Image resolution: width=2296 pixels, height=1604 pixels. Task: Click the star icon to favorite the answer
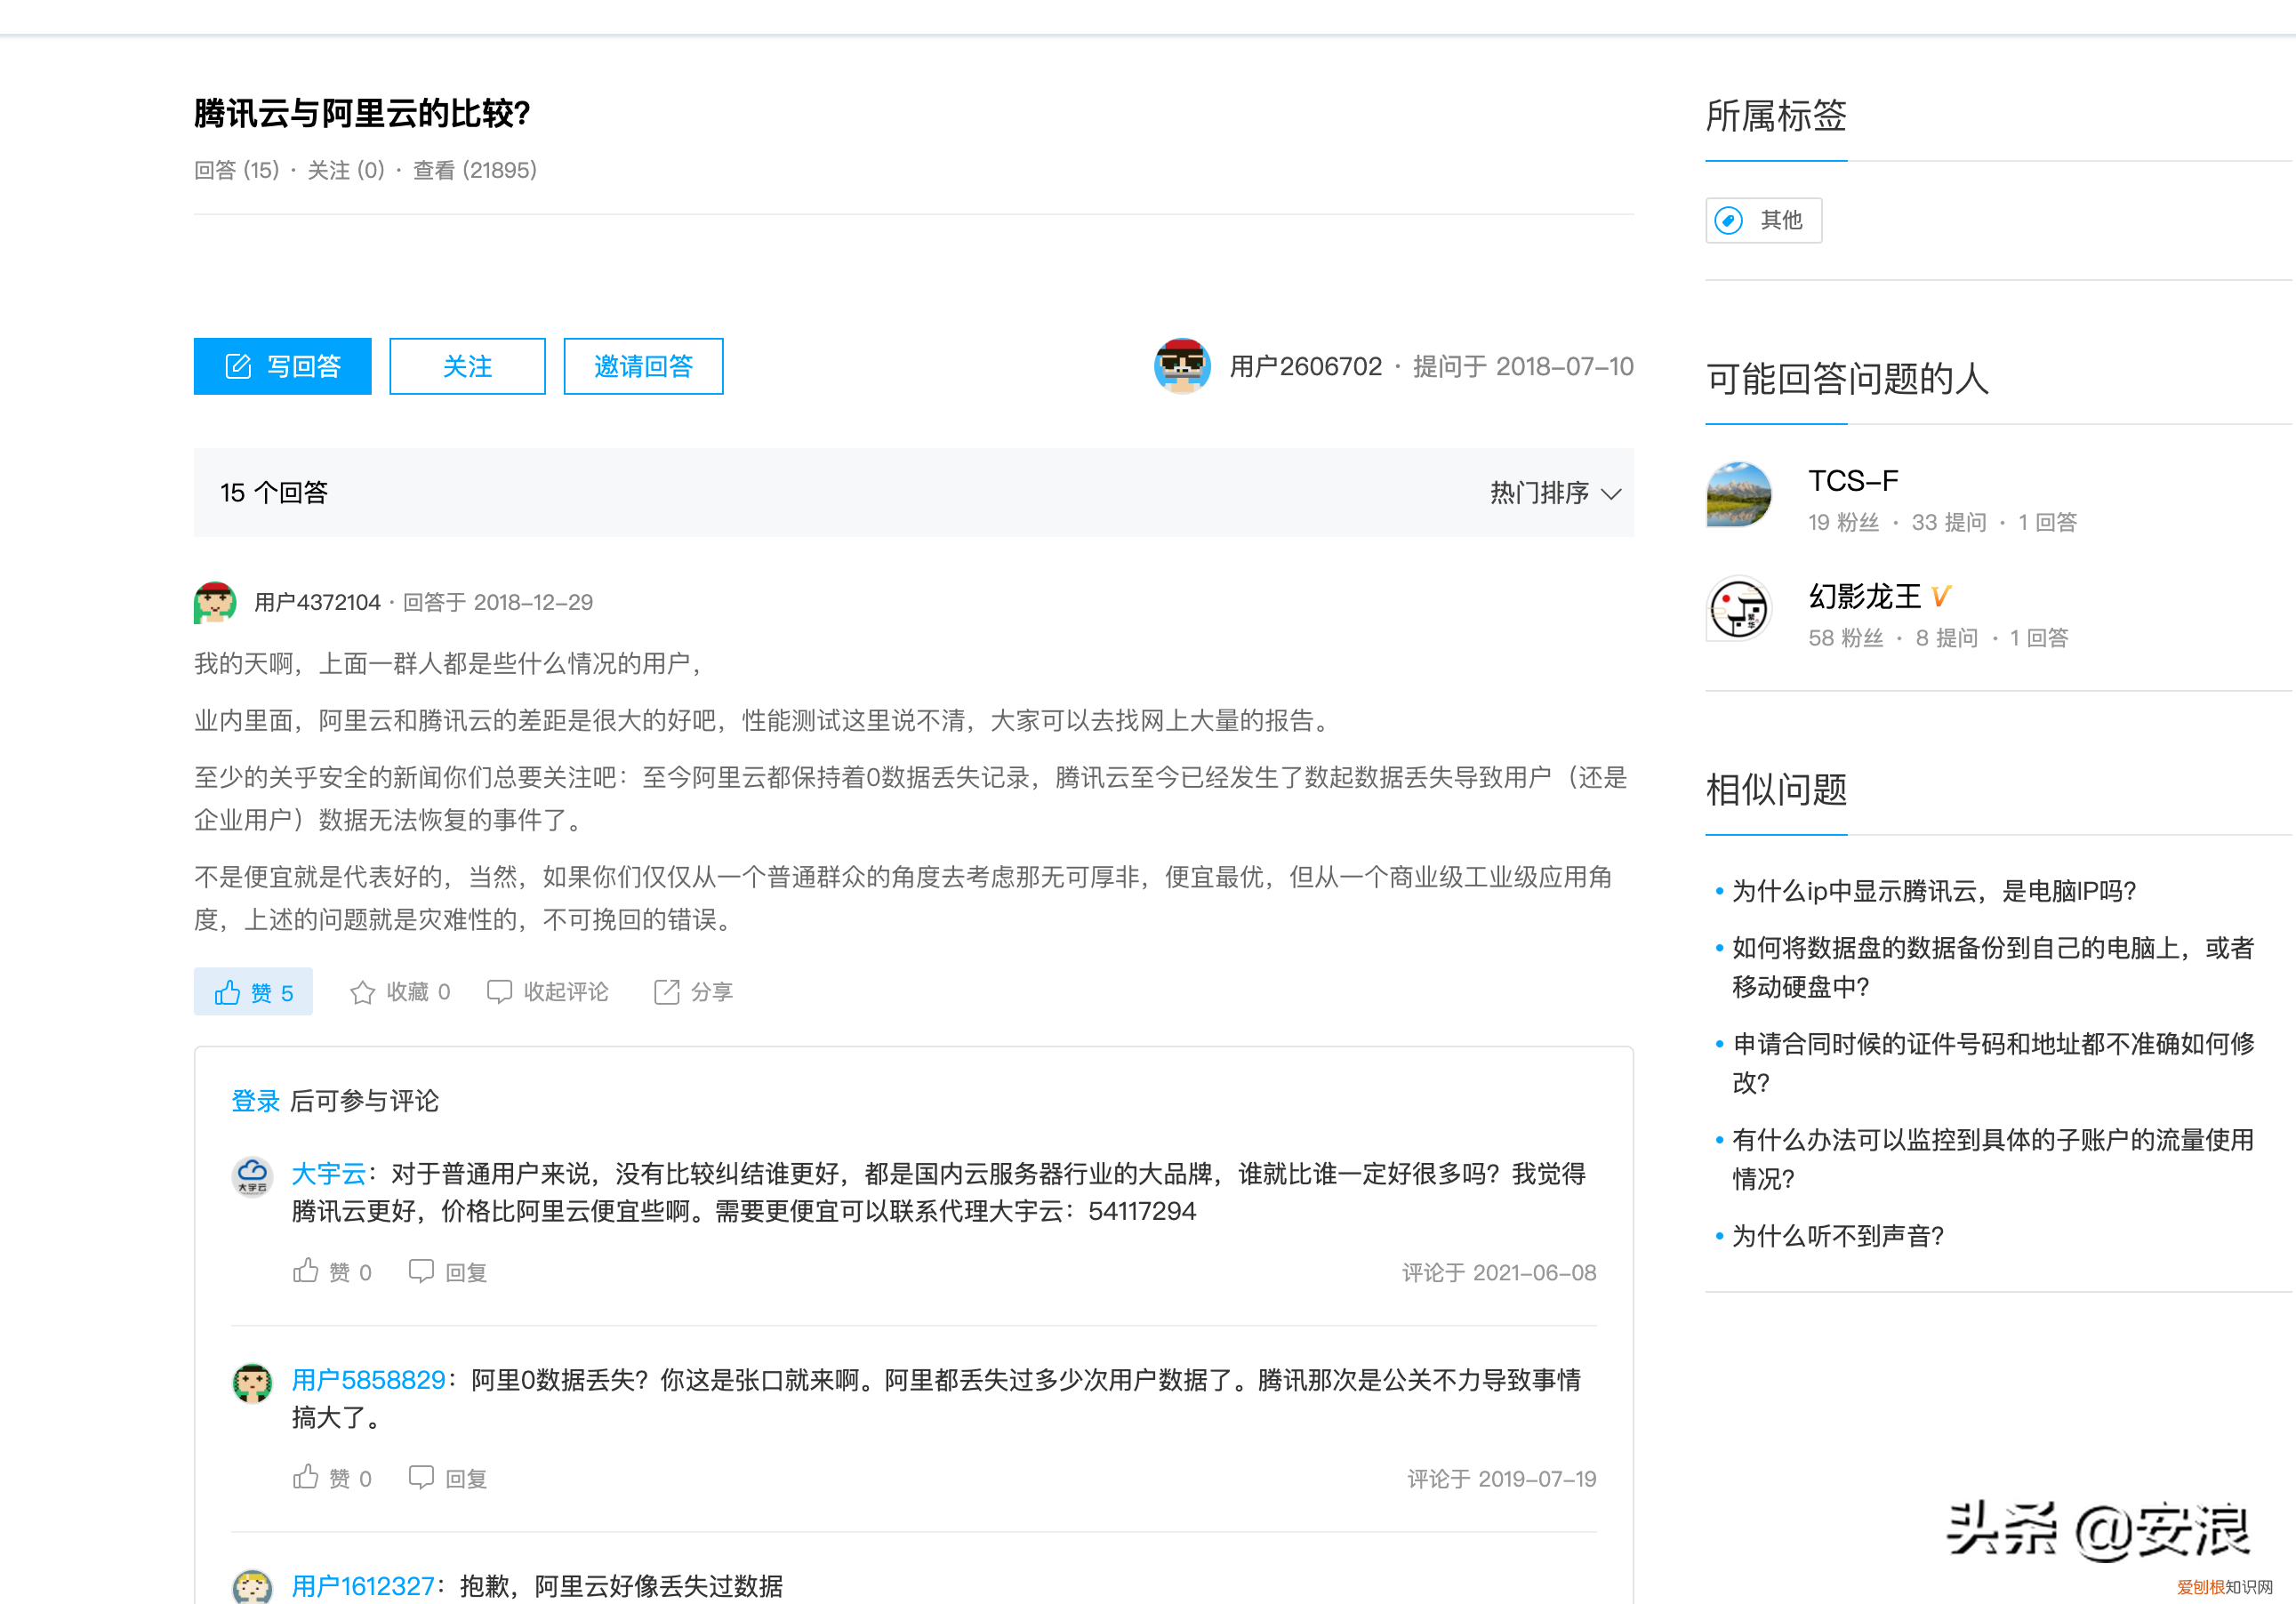(x=363, y=991)
